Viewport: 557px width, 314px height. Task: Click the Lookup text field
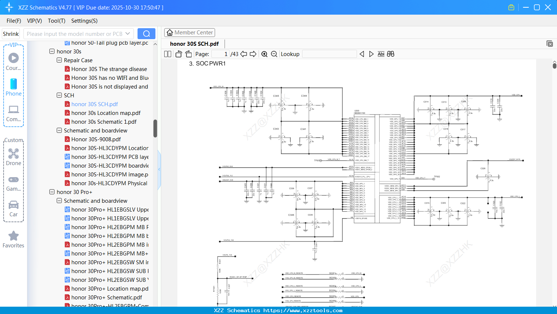pos(330,54)
